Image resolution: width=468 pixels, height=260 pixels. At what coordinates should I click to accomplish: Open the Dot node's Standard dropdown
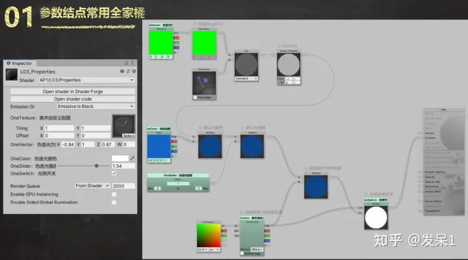coord(246,79)
